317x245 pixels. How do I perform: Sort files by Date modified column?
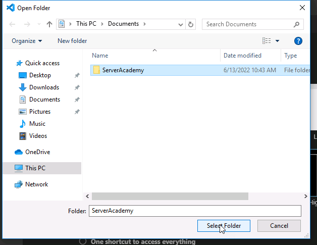[x=243, y=56]
